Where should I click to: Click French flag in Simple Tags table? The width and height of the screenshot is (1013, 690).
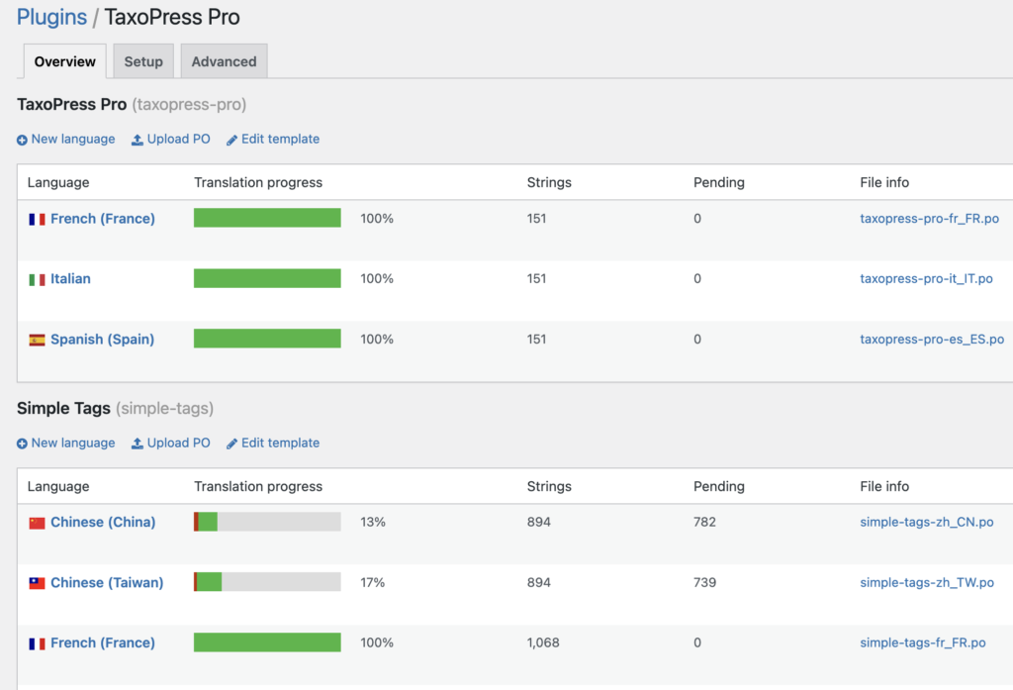(37, 643)
